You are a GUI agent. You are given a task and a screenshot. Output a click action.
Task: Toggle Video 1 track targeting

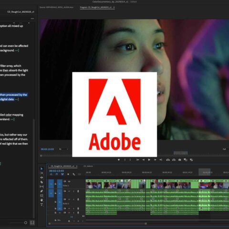click(x=60, y=184)
